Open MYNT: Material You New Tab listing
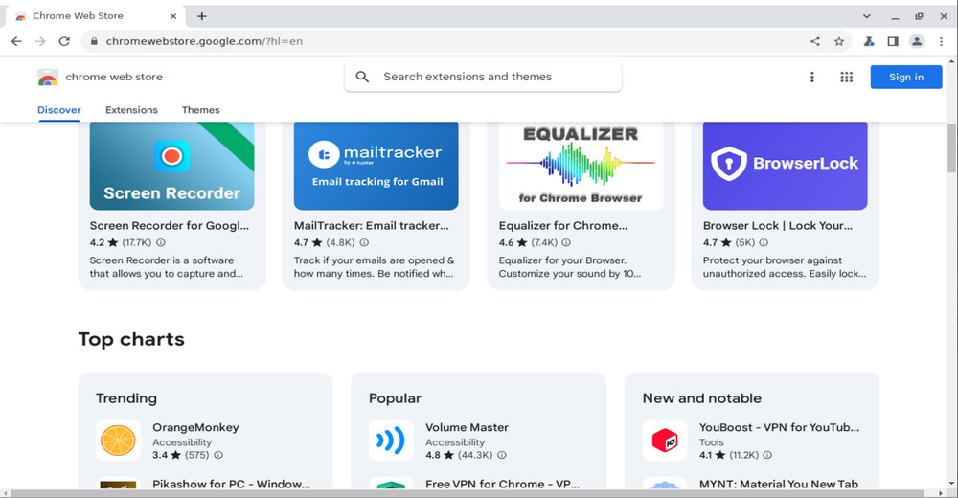 coord(778,484)
